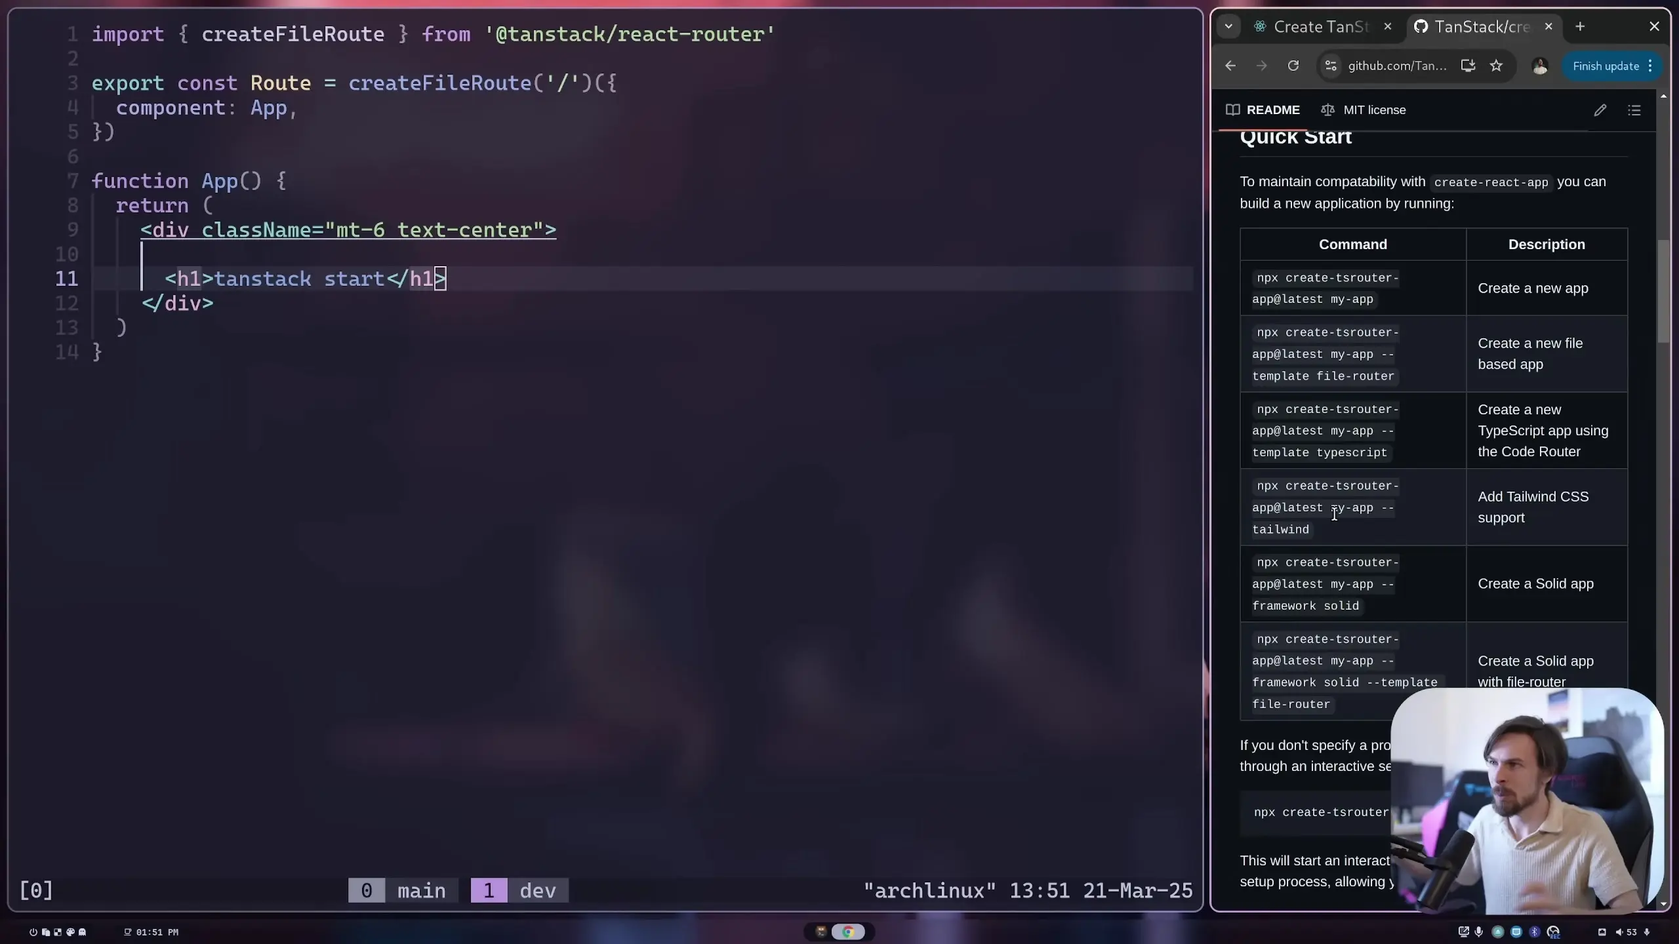Open site information controls icon
Image resolution: width=1679 pixels, height=944 pixels.
point(1331,66)
